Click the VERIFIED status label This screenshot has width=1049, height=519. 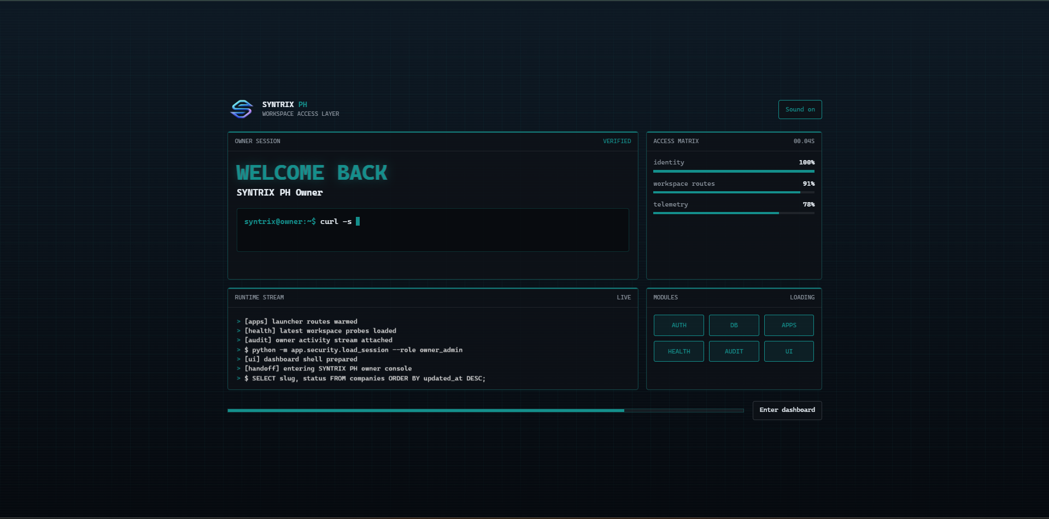click(x=617, y=141)
